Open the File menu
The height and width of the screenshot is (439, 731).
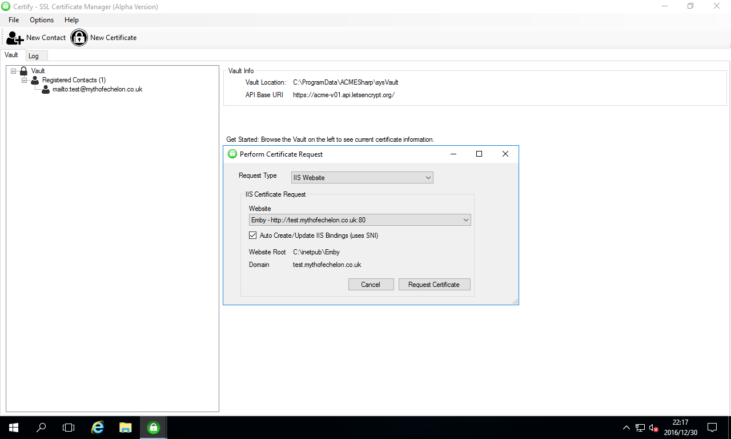tap(14, 20)
